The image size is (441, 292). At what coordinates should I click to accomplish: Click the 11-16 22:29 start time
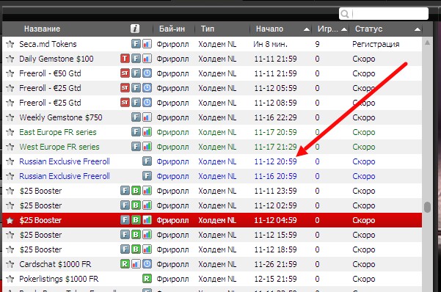[x=275, y=117]
